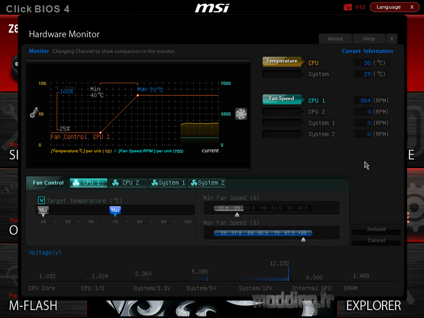The height and width of the screenshot is (318, 424).
Task: Click the Monitor label heading
Action: [39, 51]
